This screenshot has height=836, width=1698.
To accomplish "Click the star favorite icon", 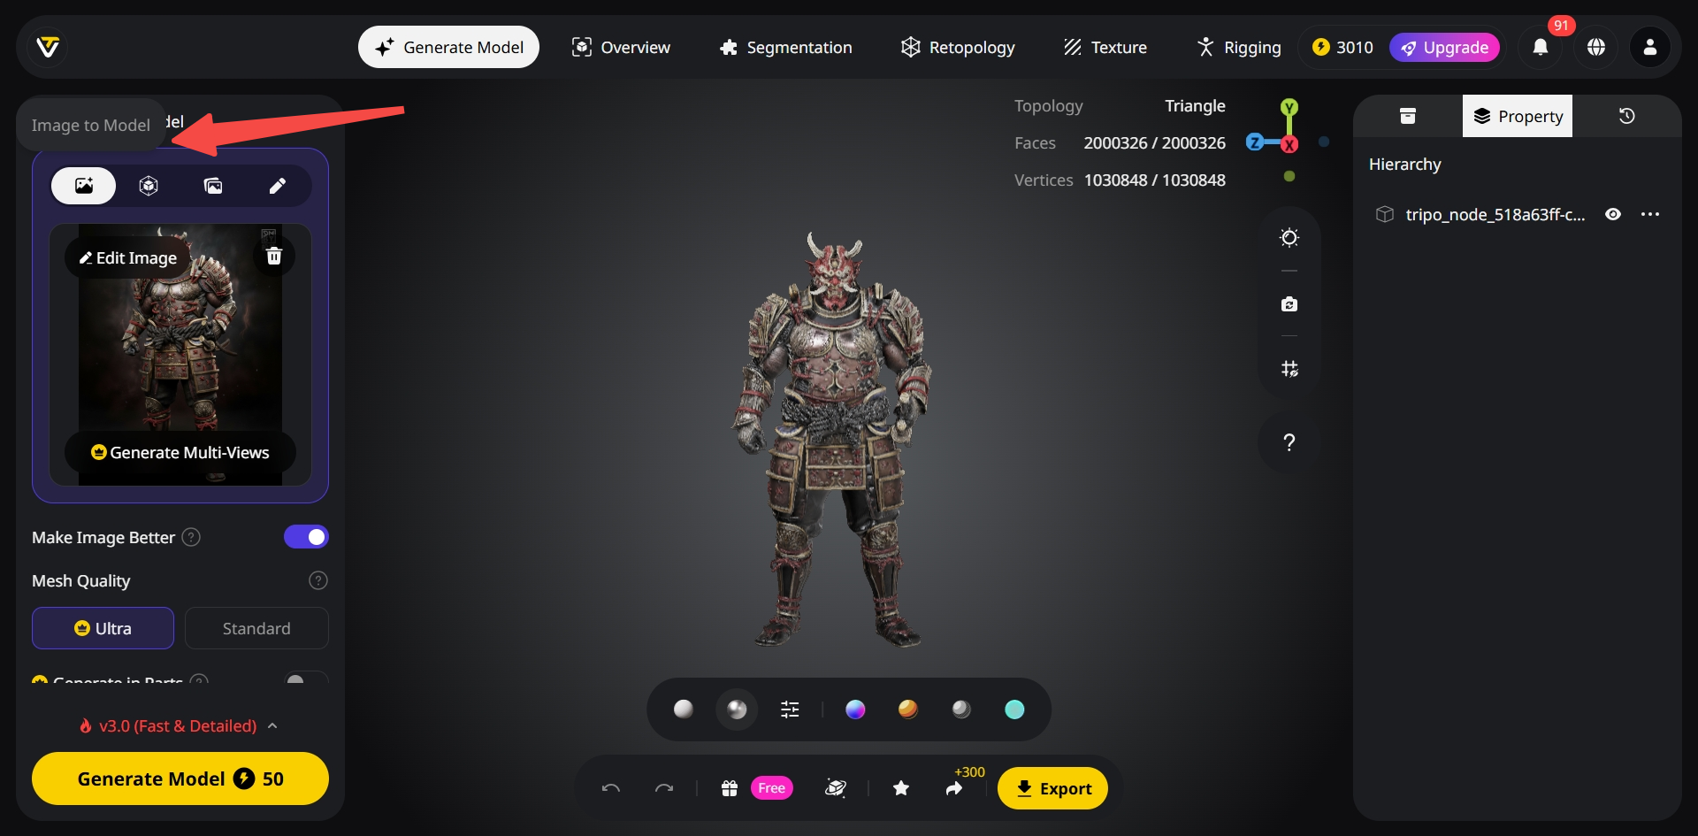I will (x=900, y=788).
